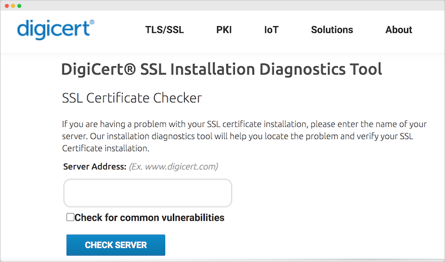Open the TLS/SSL menu
Screen dimensions: 445x262
pyautogui.click(x=165, y=30)
